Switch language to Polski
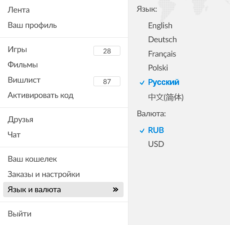Image resolution: width=230 pixels, height=225 pixels. pyautogui.click(x=158, y=68)
